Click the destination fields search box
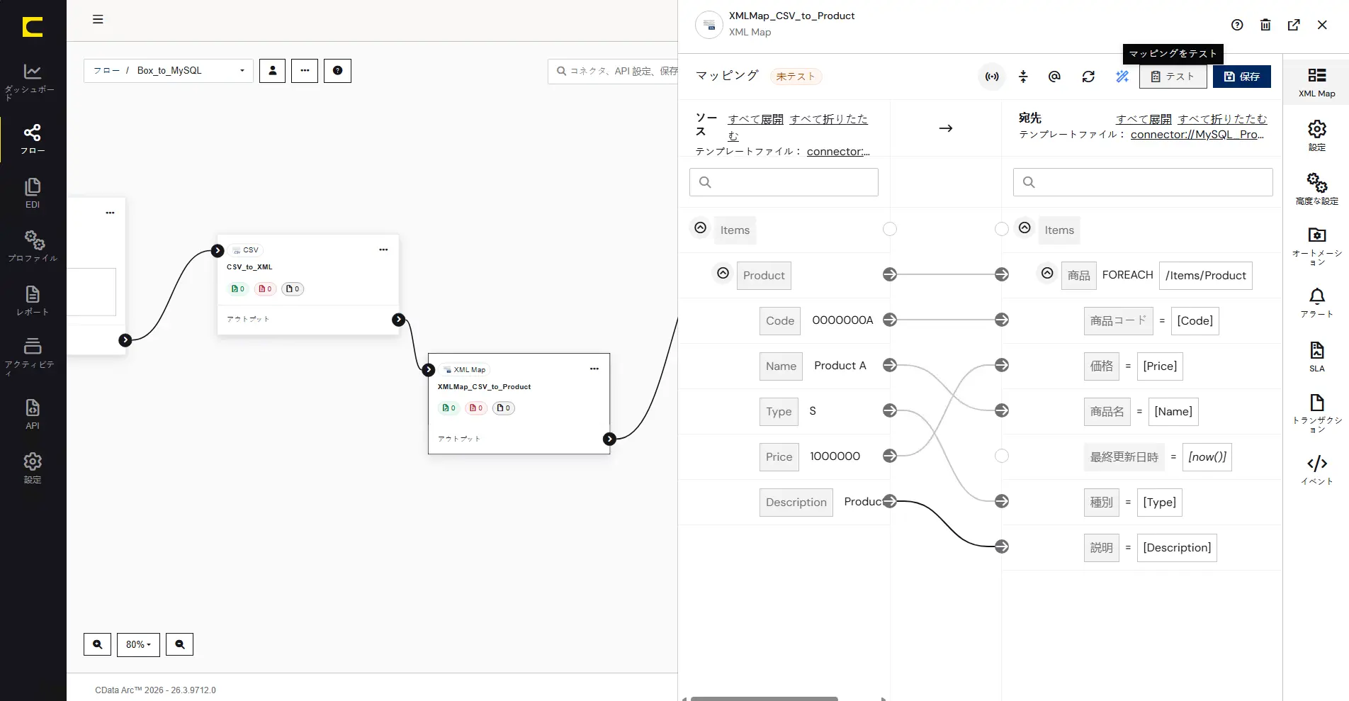1349x701 pixels. pyautogui.click(x=1143, y=182)
